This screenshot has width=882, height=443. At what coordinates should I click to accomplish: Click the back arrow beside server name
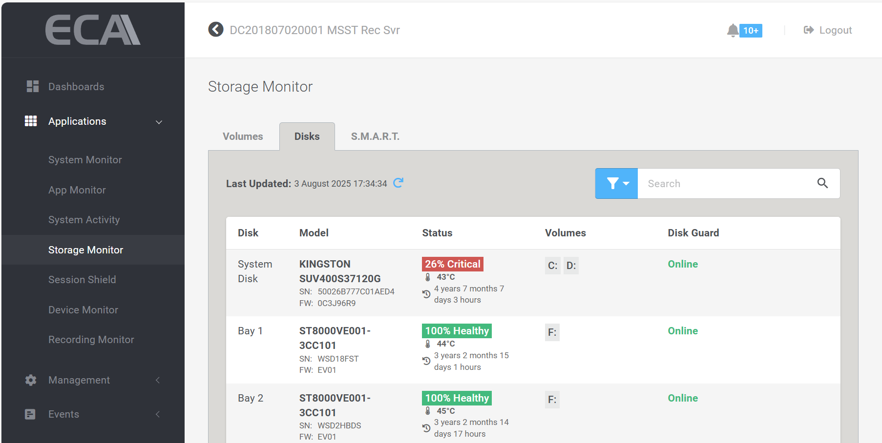pos(215,30)
